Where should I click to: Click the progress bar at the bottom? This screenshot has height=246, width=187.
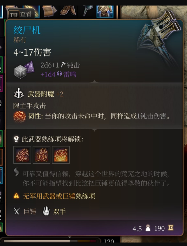[x=50, y=241]
